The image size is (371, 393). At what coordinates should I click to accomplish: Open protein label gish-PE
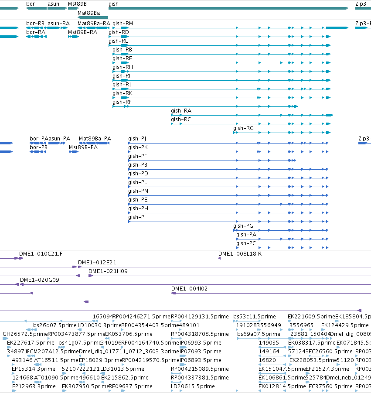pos(138,200)
